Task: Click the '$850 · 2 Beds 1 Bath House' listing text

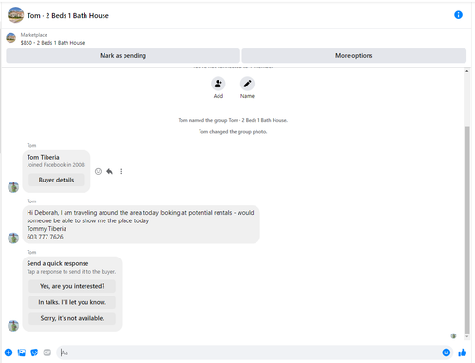Action: coord(52,43)
